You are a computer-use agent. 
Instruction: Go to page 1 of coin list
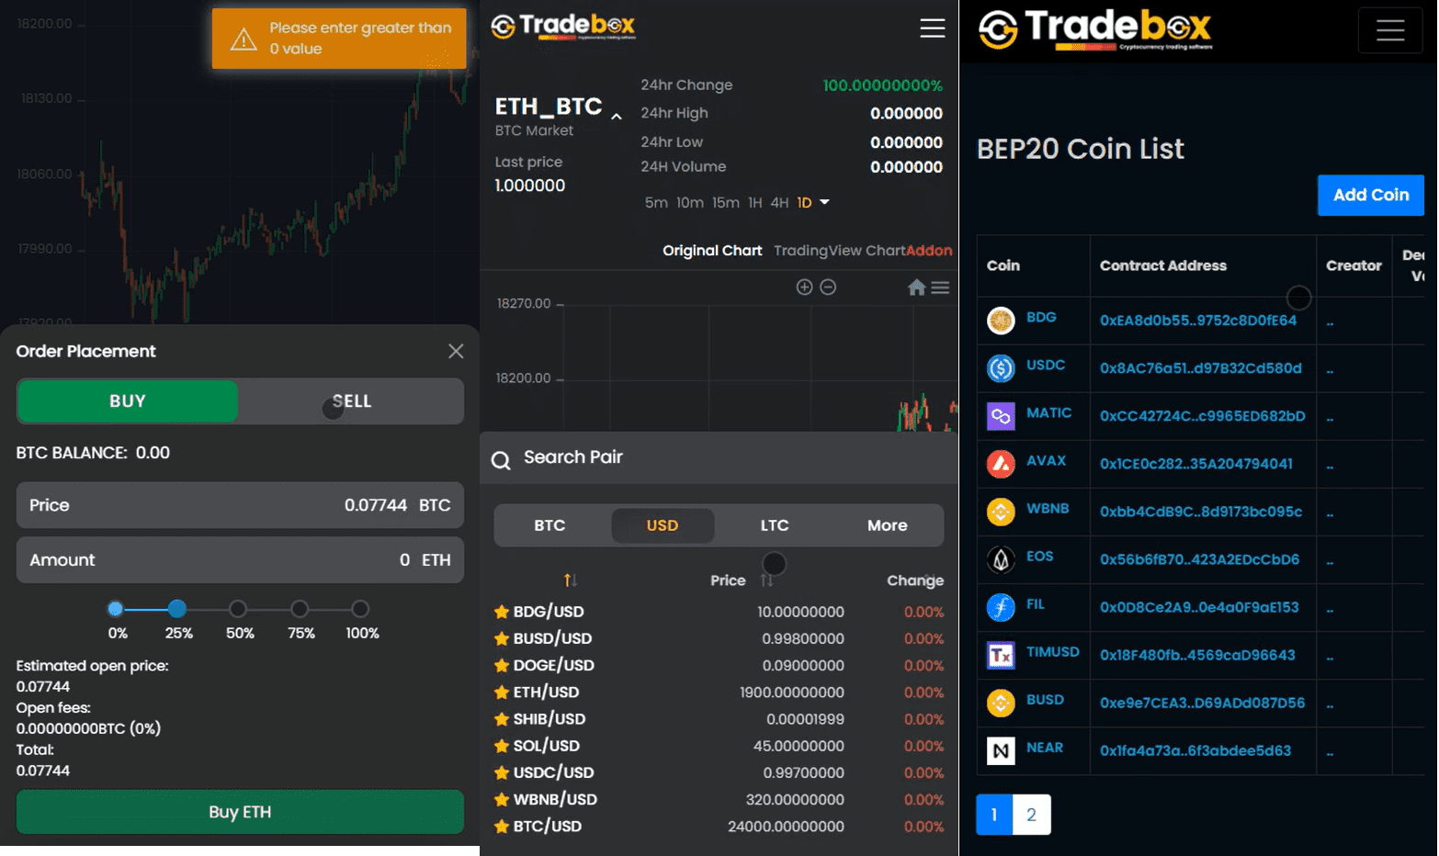click(x=994, y=815)
